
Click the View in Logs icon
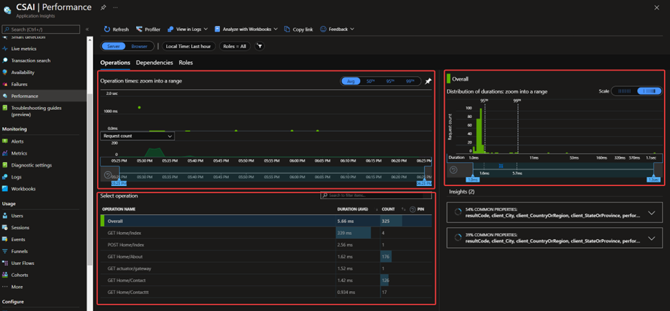tap(170, 30)
